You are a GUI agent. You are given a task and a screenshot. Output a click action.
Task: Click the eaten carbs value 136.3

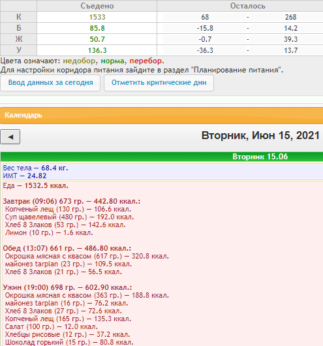97,50
